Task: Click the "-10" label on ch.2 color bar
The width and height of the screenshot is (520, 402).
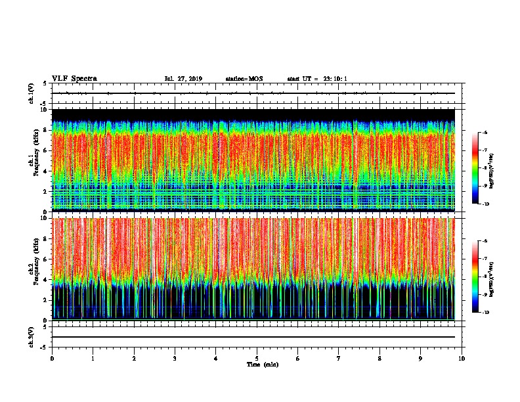Action: pyautogui.click(x=485, y=313)
